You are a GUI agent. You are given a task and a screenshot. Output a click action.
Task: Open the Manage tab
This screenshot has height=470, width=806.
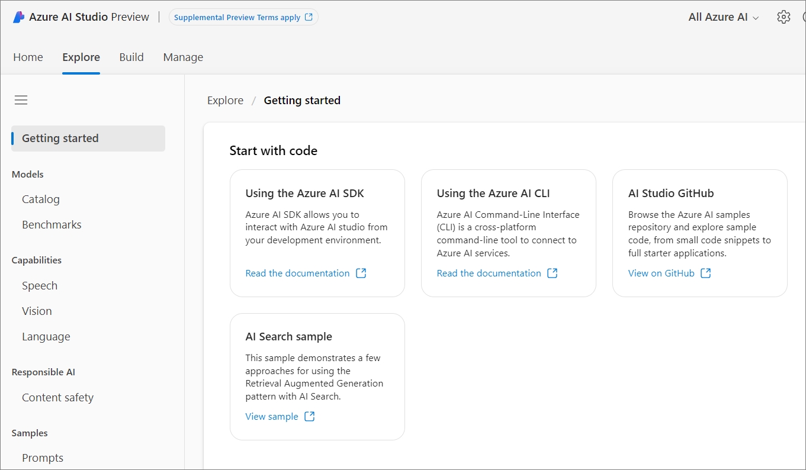click(183, 57)
